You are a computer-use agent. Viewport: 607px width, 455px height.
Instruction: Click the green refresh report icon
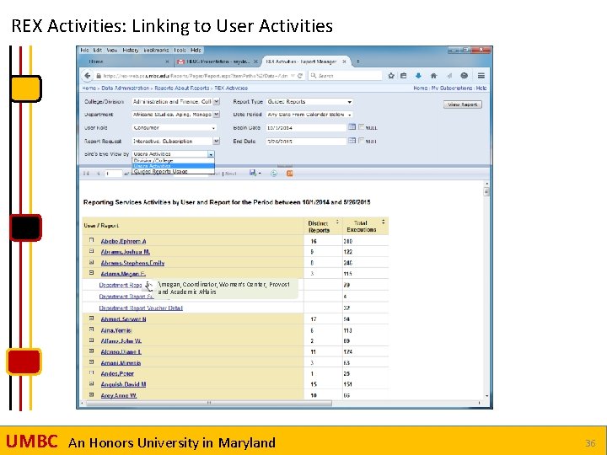pyautogui.click(x=274, y=174)
